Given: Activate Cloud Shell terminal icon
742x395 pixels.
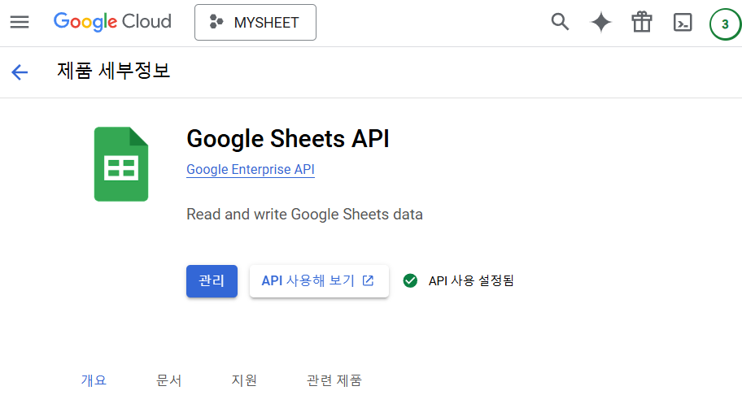Looking at the screenshot, I should [683, 22].
